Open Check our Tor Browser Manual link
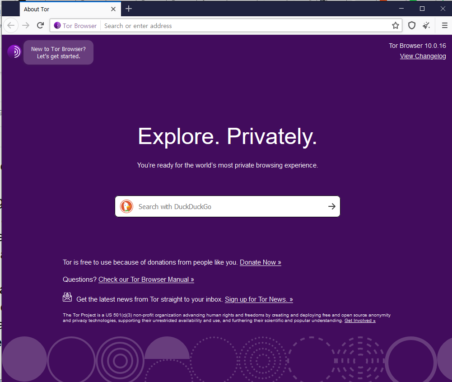The height and width of the screenshot is (382, 452). coord(146,280)
